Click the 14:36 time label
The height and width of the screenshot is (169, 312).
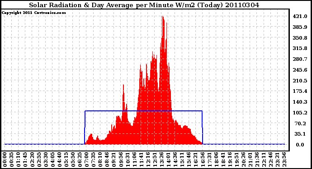coord(175,160)
